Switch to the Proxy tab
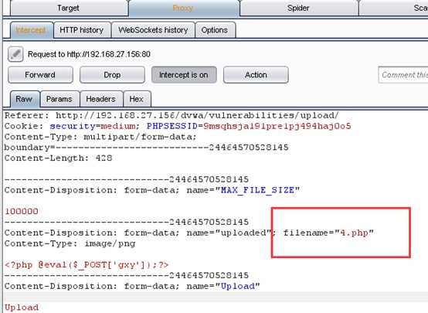428x313 pixels. (183, 9)
